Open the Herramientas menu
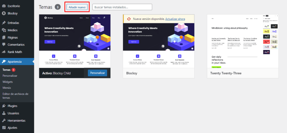This screenshot has width=287, height=133. point(17,121)
